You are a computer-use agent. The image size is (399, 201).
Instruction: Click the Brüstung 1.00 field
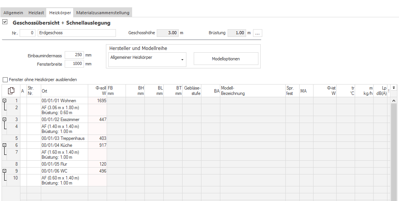pos(237,33)
